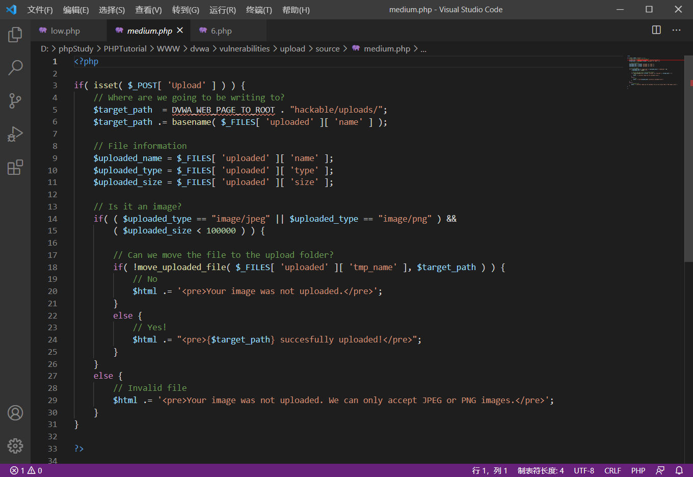
Task: Open editor More Actions ellipsis menu
Action: 676,30
